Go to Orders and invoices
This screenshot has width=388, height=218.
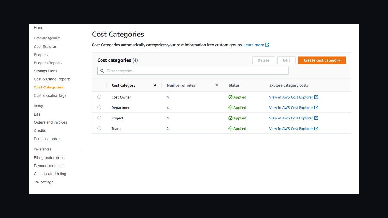coord(50,122)
